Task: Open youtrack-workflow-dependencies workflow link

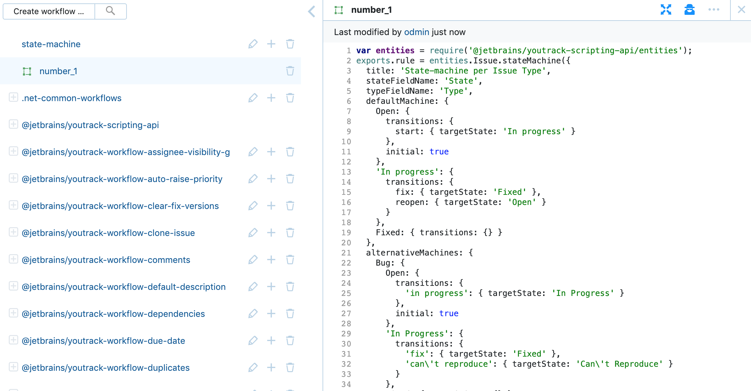Action: (x=113, y=314)
